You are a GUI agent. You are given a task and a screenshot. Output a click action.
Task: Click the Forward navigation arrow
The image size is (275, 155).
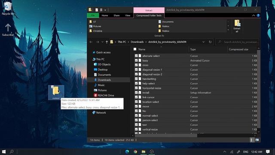click(x=98, y=42)
